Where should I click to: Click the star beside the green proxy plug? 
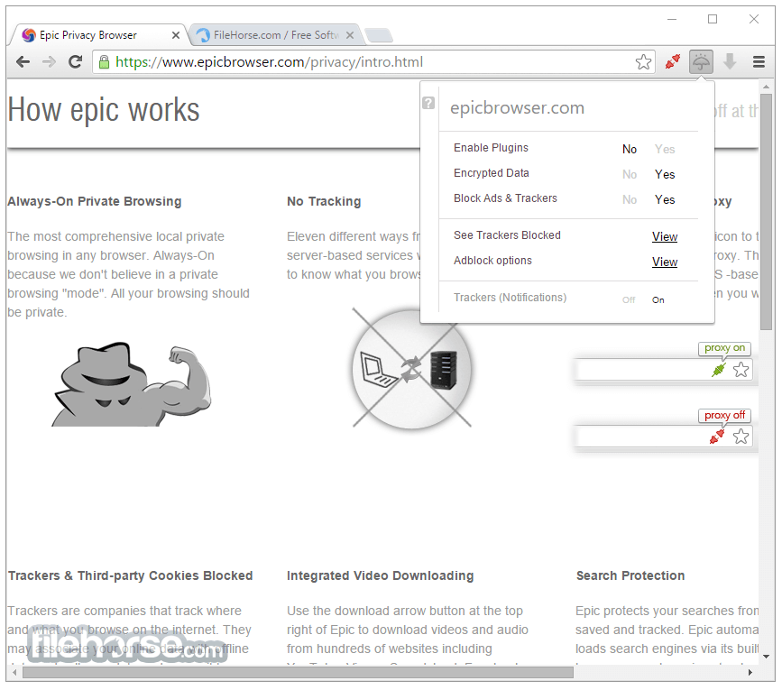[741, 370]
